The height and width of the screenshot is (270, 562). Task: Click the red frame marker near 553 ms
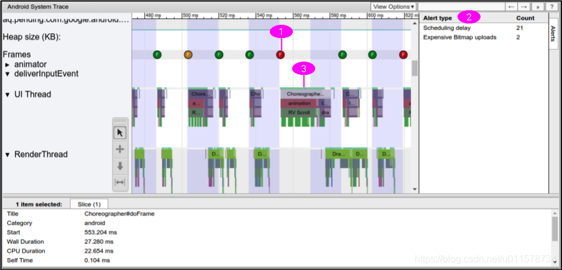pos(281,54)
